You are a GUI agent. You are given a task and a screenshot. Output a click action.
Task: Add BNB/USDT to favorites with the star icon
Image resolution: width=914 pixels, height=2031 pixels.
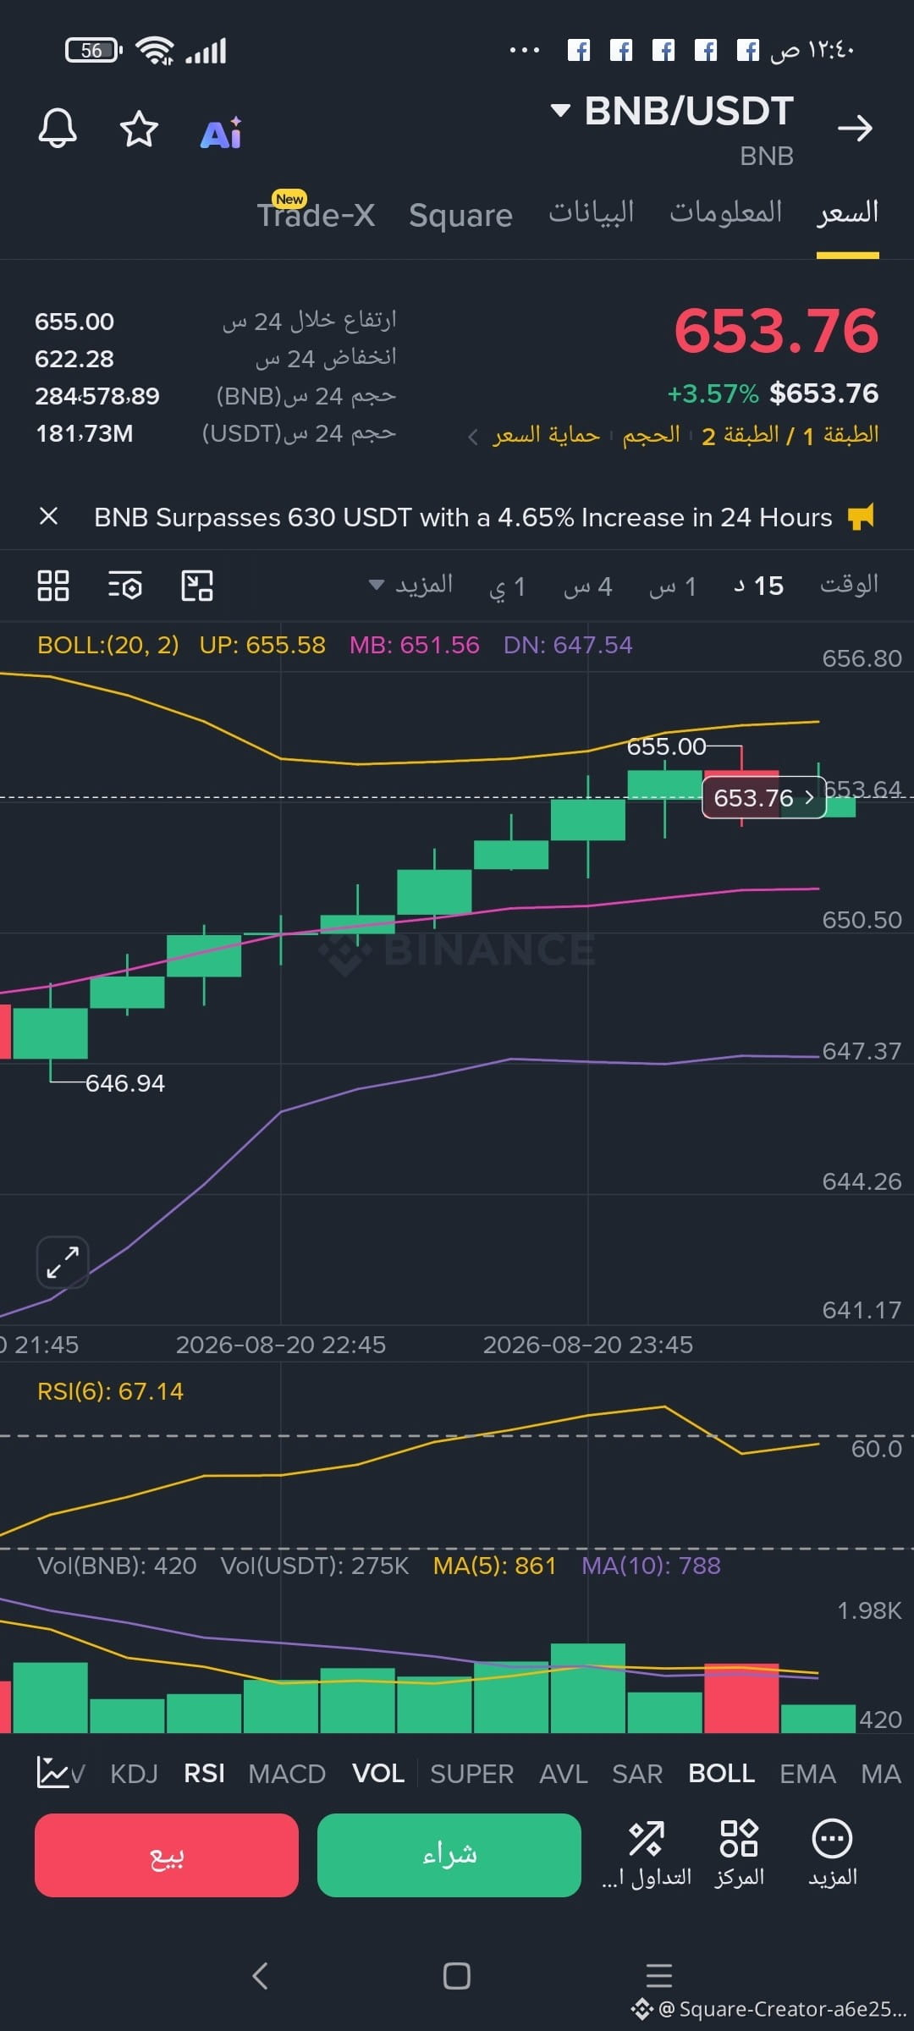pyautogui.click(x=139, y=129)
